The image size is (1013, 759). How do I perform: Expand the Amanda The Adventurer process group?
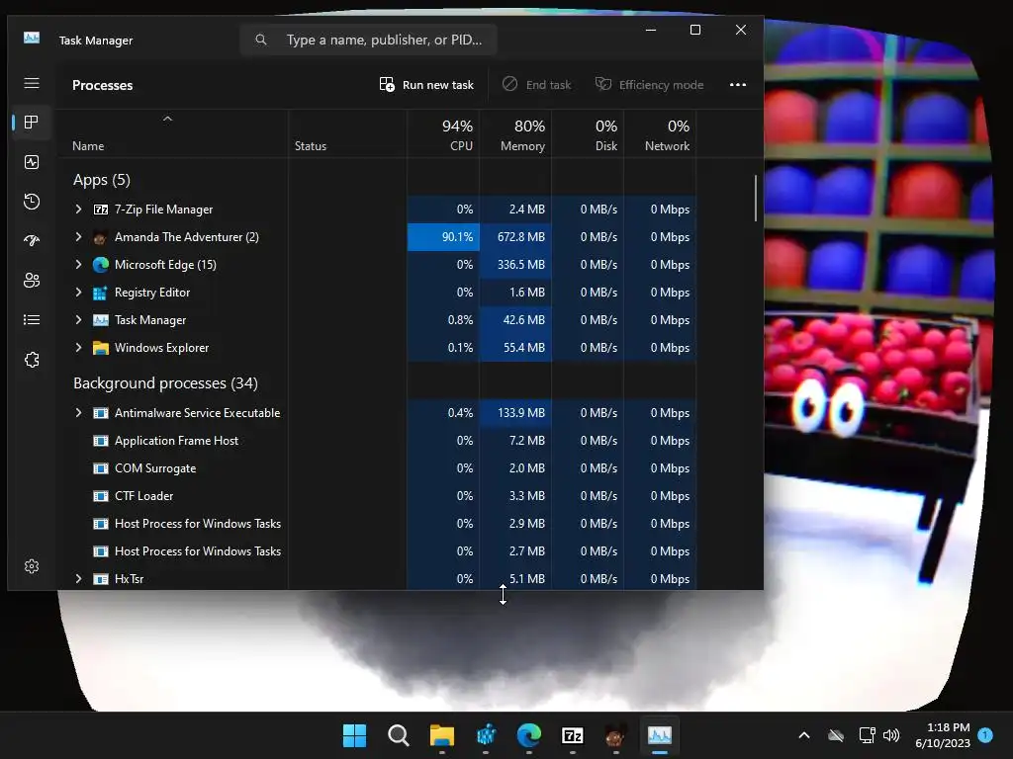pos(78,237)
